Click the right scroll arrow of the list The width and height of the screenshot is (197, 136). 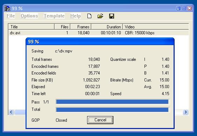click(x=185, y=112)
